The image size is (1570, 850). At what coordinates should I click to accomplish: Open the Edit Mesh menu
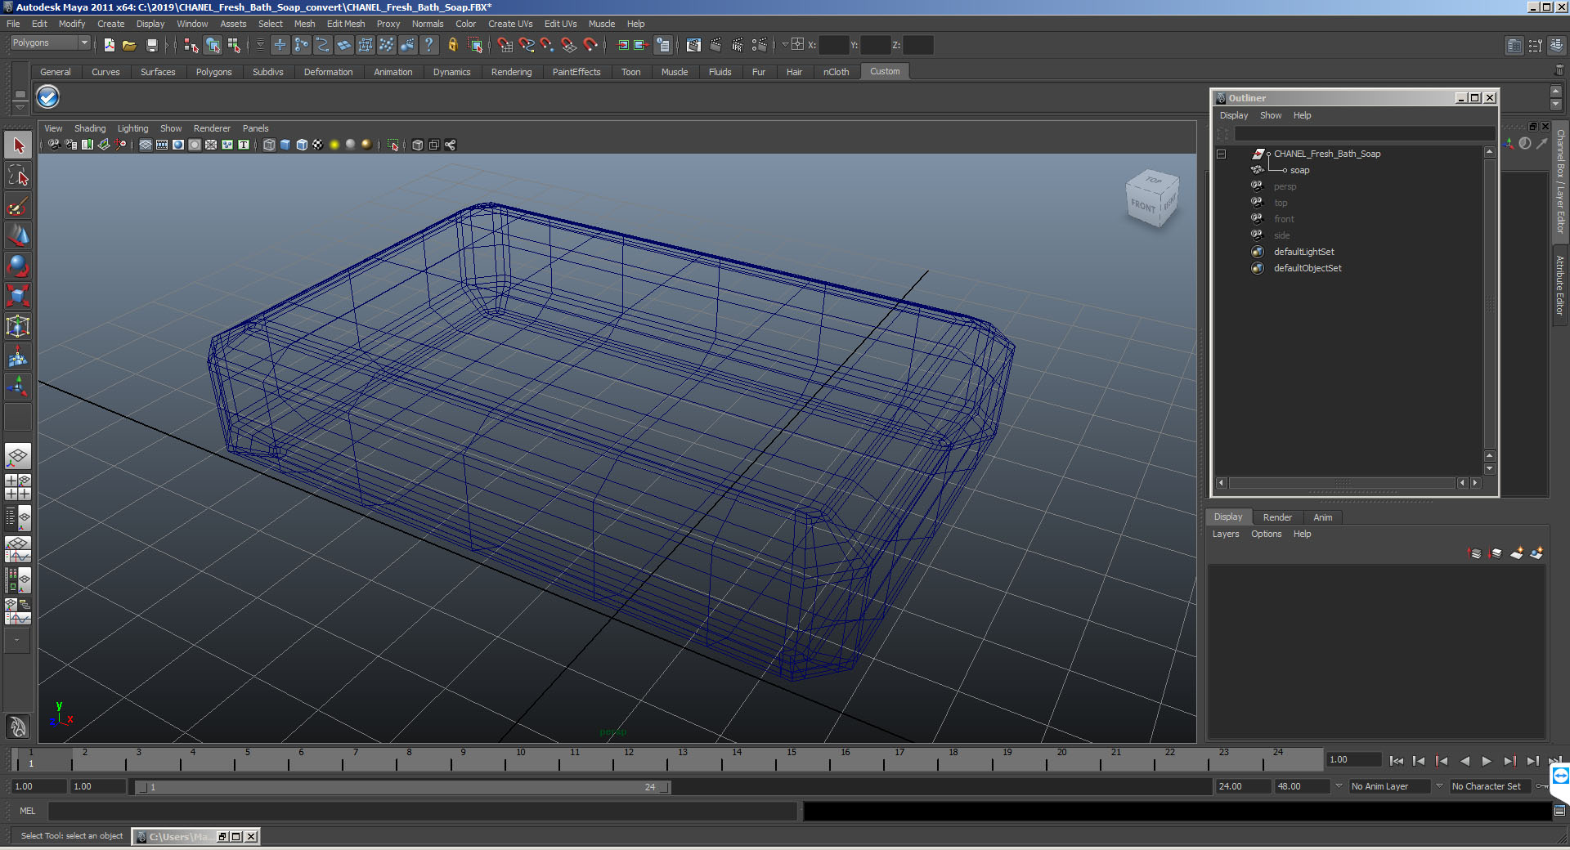(x=346, y=24)
